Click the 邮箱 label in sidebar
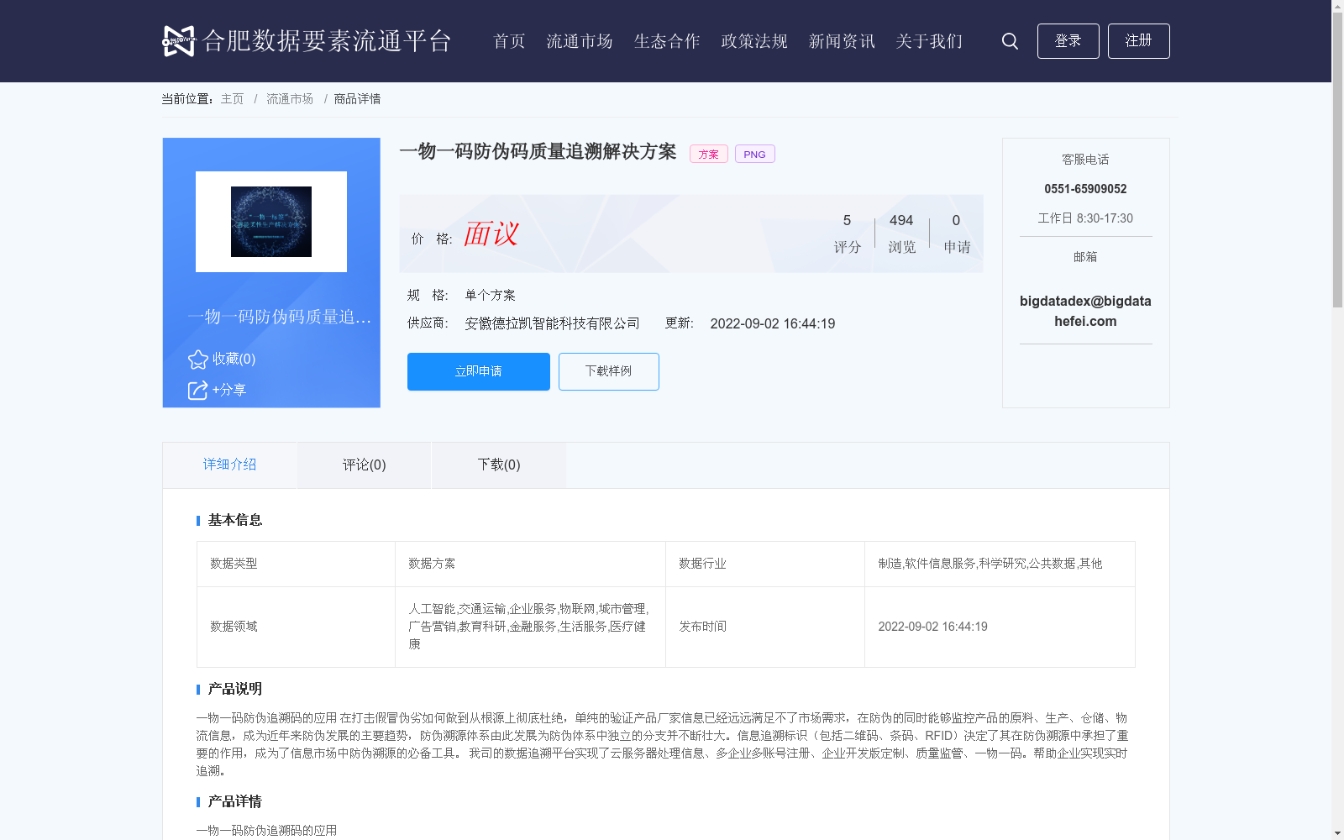 [x=1085, y=257]
